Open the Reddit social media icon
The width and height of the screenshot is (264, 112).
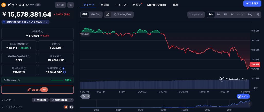click(x=66, y=107)
